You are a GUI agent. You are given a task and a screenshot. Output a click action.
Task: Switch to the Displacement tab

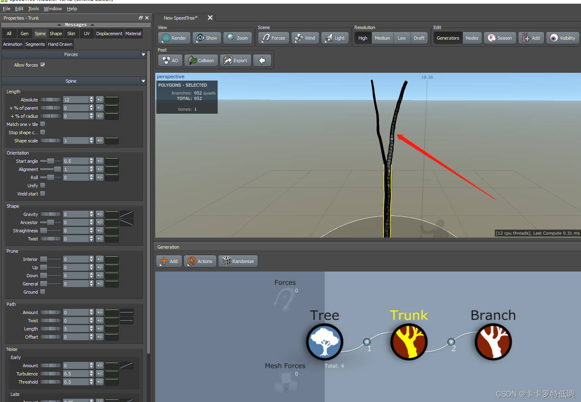tap(109, 34)
